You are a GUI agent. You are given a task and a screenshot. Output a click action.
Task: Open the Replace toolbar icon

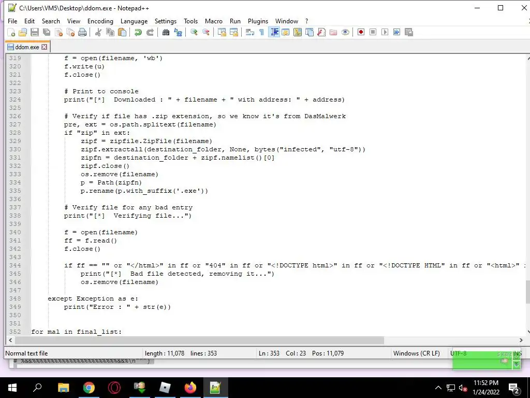[178, 32]
